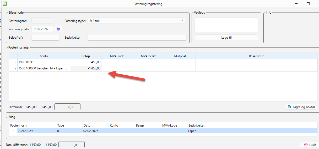Screen dimensions: 319x149
Task: Click the Differanse result field in Posteringslinjer
Action: point(67,107)
